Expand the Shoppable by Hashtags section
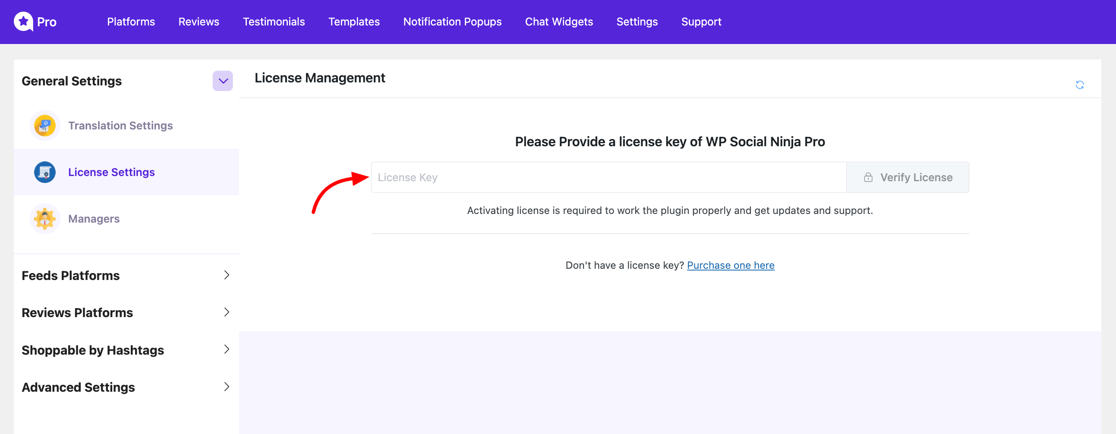 coord(226,349)
